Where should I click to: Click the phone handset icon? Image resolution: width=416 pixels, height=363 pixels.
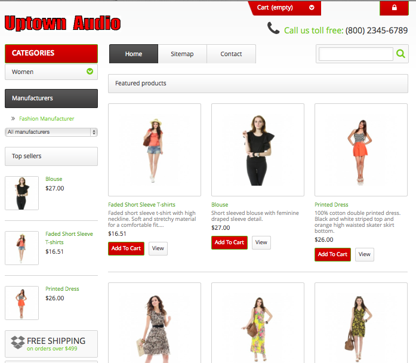tap(273, 28)
